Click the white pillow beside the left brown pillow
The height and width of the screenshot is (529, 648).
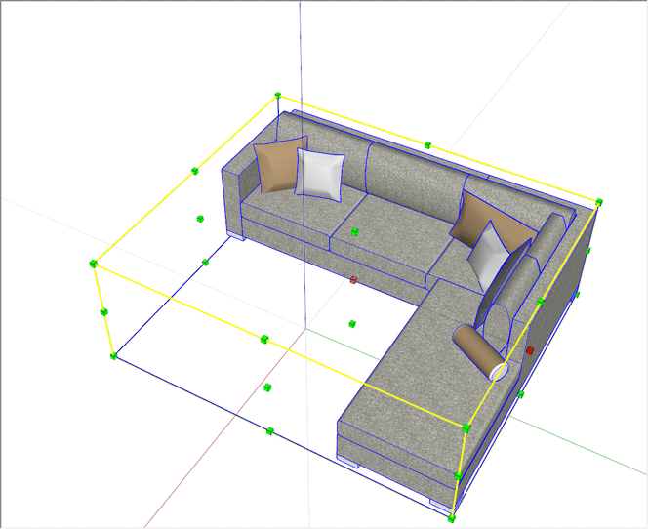pos(321,174)
